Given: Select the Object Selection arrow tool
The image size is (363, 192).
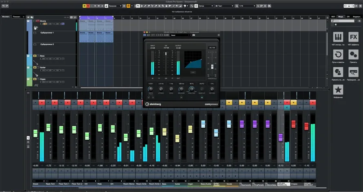Looking at the screenshot, I should pyautogui.click(x=138, y=6).
